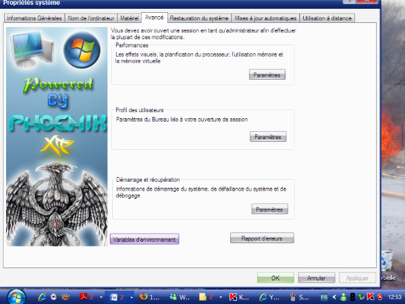Click the 'Profil des utilisateurs' group label
This screenshot has height=304, width=405.
click(140, 110)
